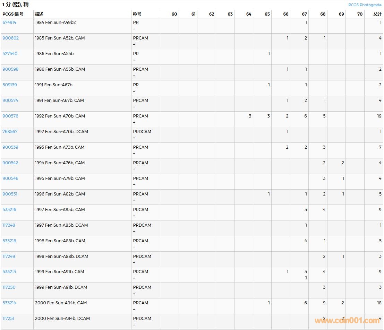The height and width of the screenshot is (330, 384).
Task: Open PCGS number 117248 link
Action: coord(9,225)
